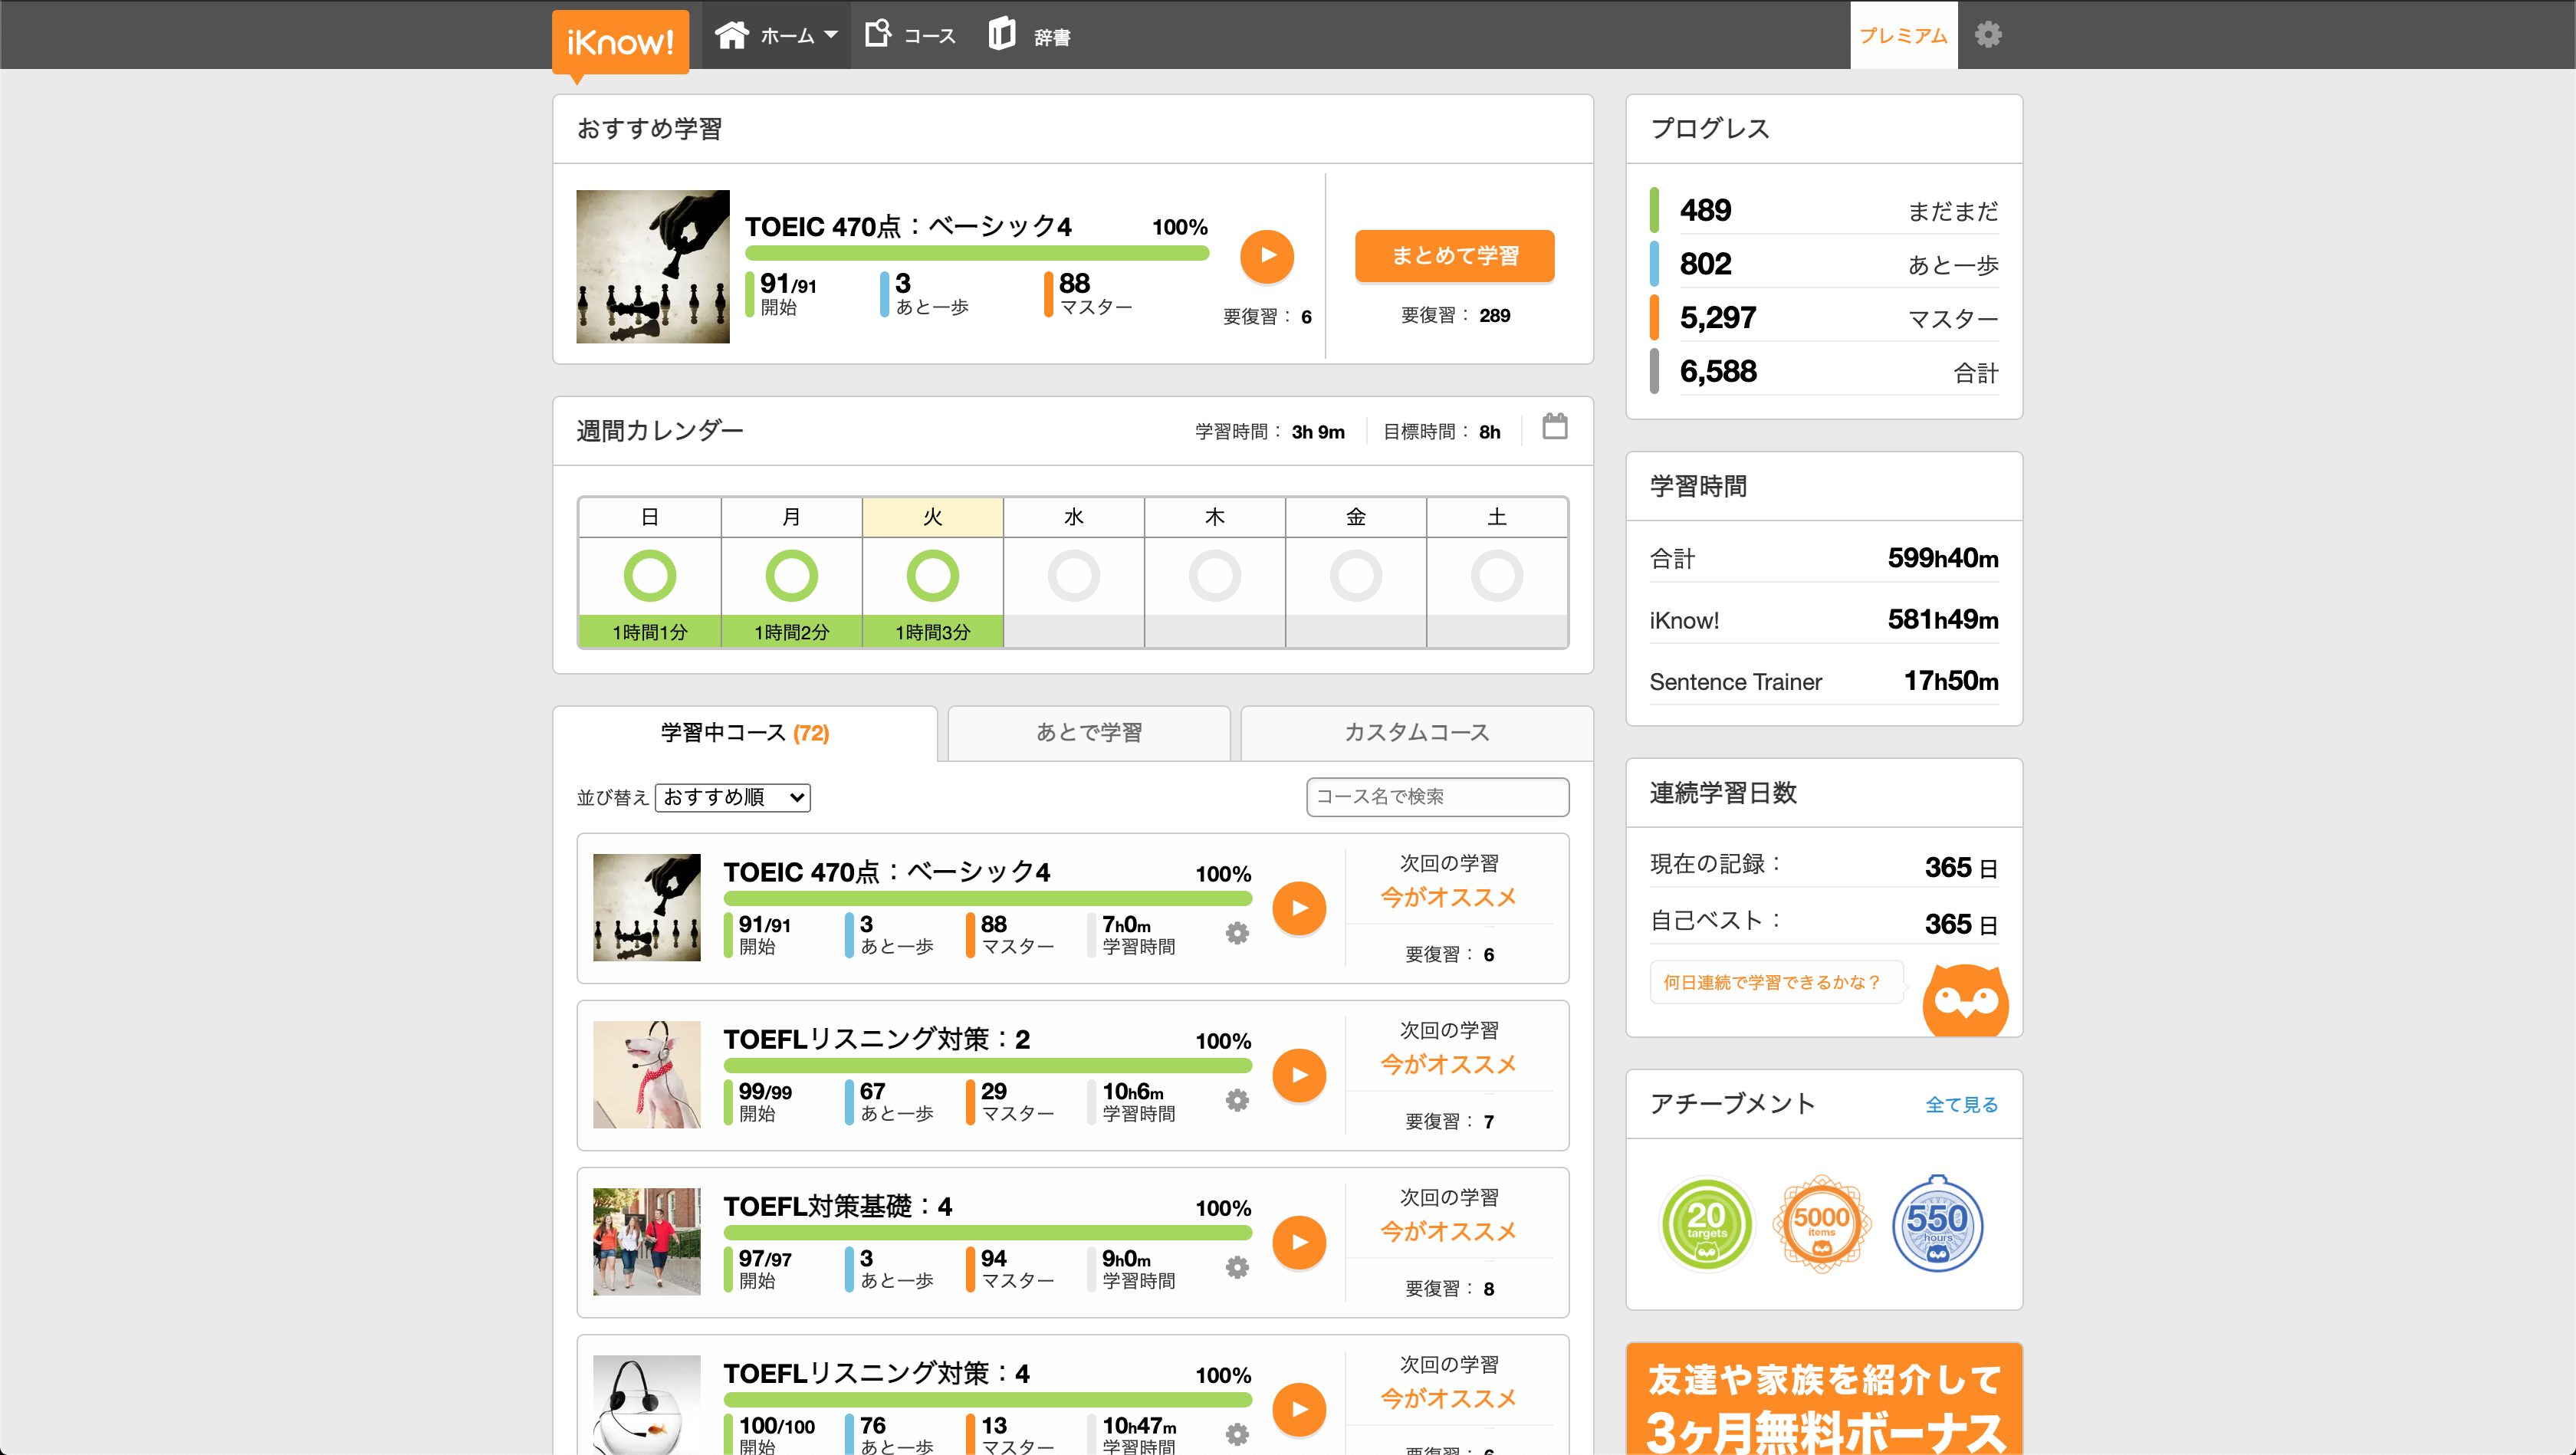
Task: Click the 550 hours achievement badge
Action: coord(1937,1224)
